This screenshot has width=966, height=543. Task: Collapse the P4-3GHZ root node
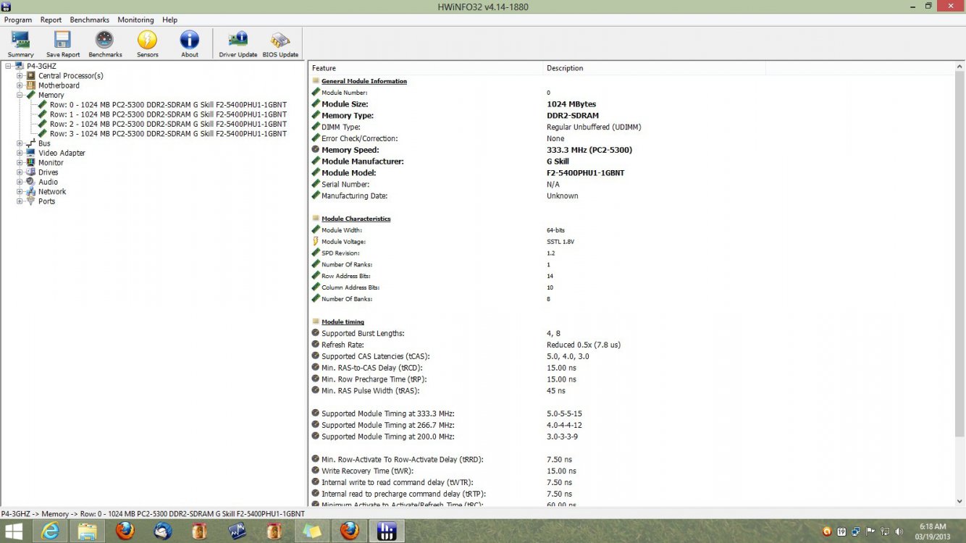pos(9,66)
